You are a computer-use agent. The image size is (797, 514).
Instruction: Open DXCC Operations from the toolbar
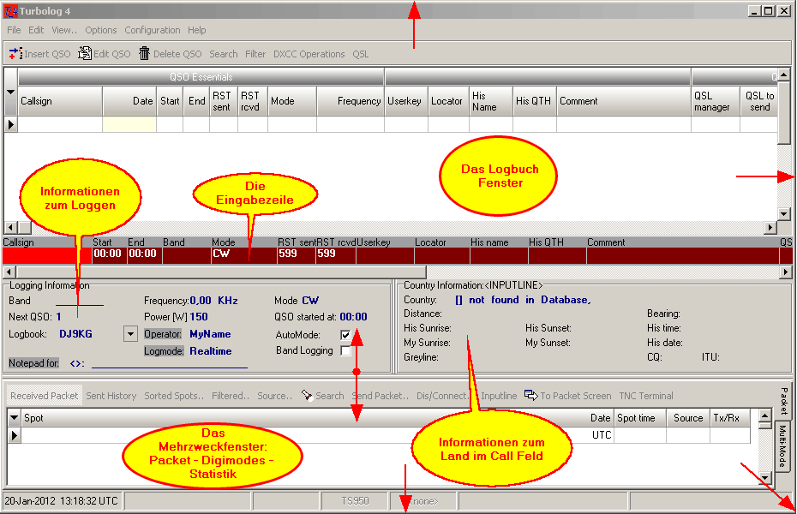(309, 54)
